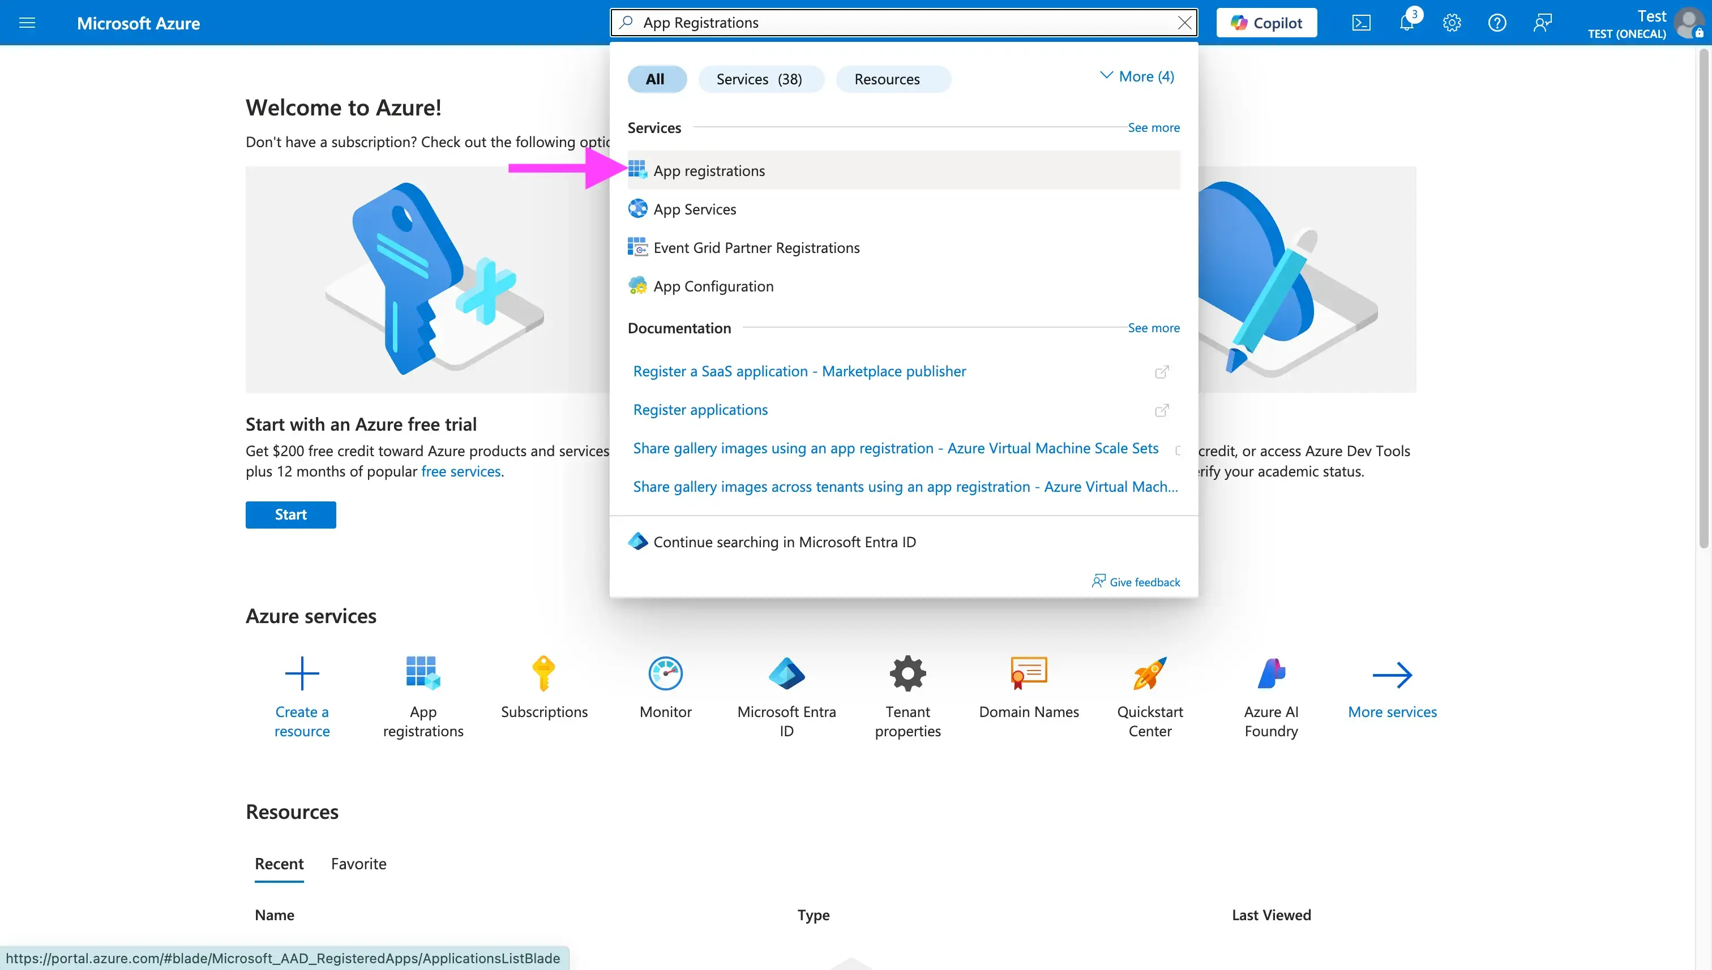Viewport: 1712px width, 970px height.
Task: Click the Type column header
Action: point(814,915)
